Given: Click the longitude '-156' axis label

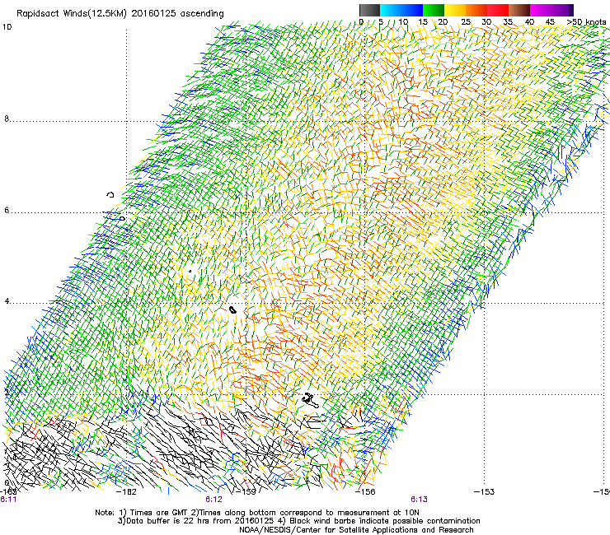Looking at the screenshot, I should click(365, 492).
